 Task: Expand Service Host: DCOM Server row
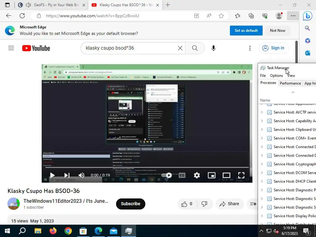pos(262,173)
